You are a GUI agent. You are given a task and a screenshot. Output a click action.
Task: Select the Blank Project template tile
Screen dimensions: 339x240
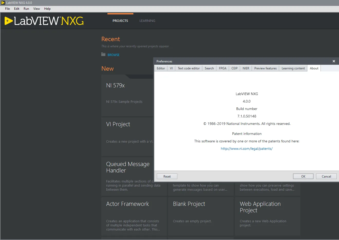coord(201,216)
